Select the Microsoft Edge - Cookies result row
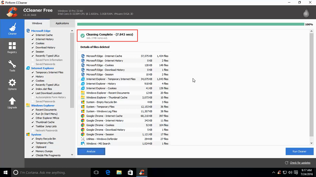The width and height of the screenshot is (316, 177). 125,65
